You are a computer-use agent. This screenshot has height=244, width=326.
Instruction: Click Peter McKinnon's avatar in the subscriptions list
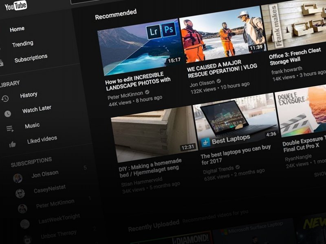click(x=22, y=209)
